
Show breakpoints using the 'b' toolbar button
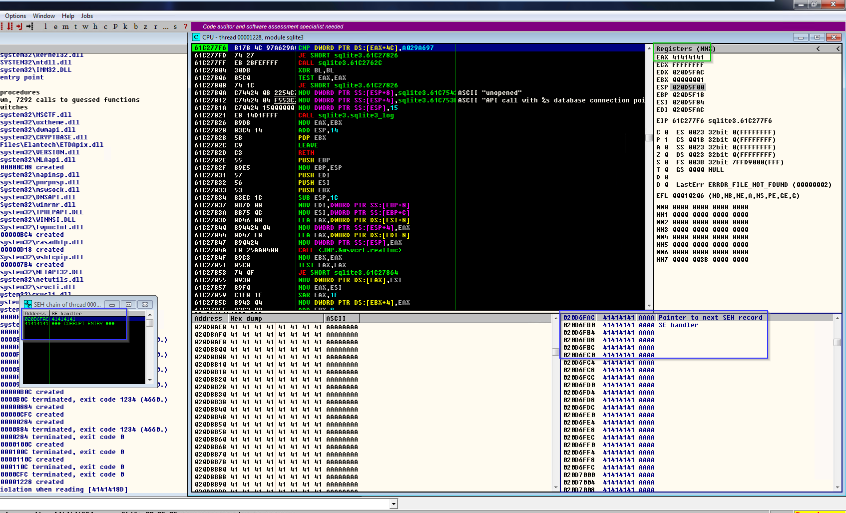(x=135, y=26)
